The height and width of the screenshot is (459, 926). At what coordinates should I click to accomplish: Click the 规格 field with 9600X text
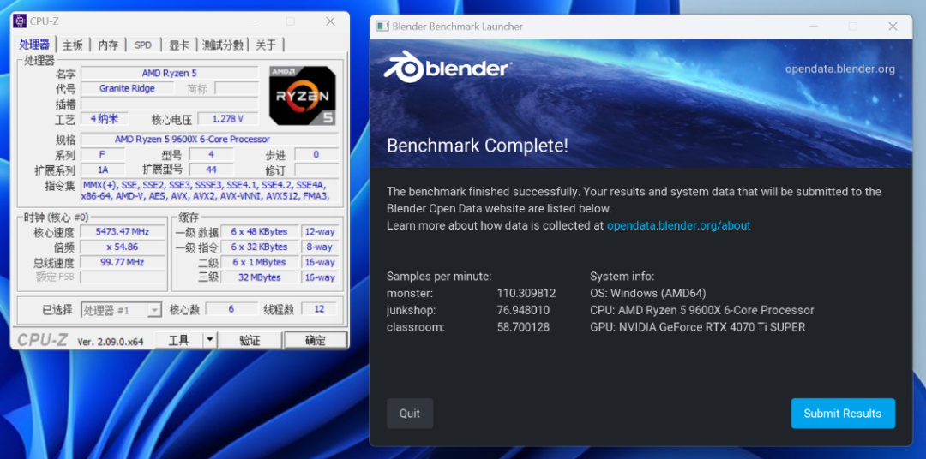click(x=210, y=140)
